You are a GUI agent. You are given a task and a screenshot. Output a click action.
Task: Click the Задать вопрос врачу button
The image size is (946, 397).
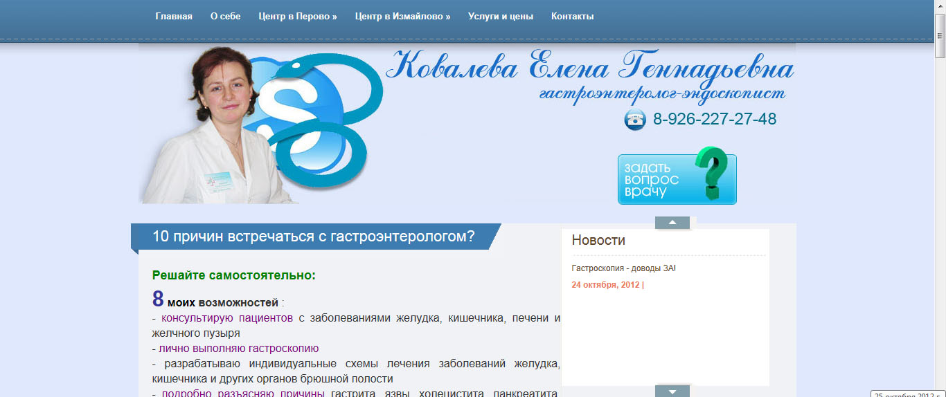click(x=677, y=179)
